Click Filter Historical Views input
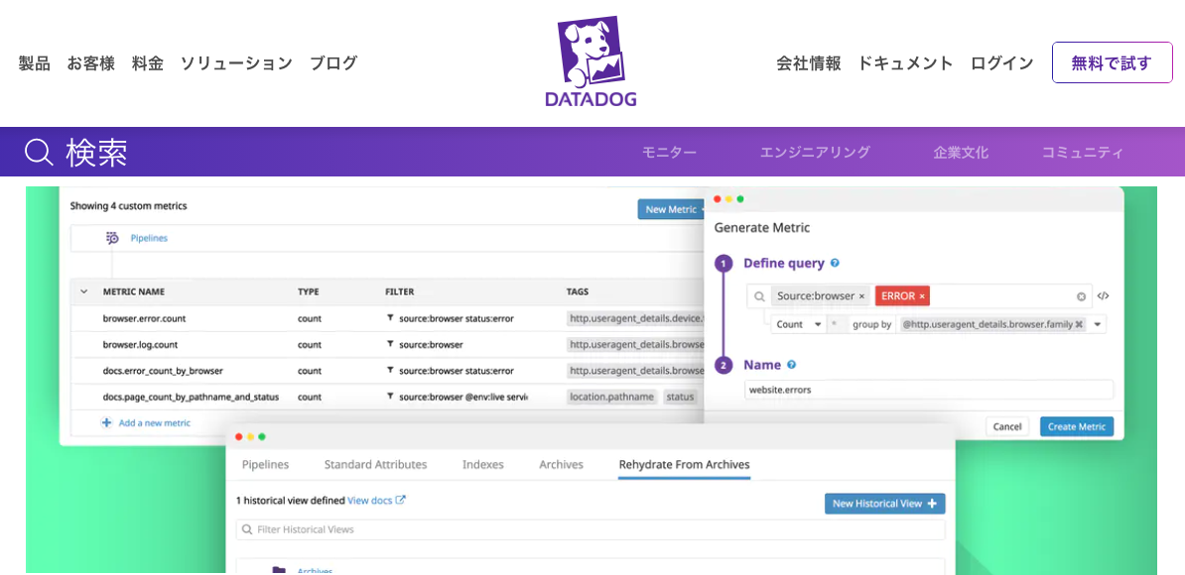1185x575 pixels. coord(591,529)
